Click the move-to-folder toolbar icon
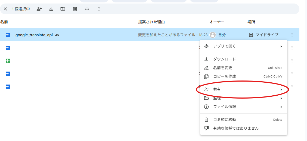This screenshot has width=307, height=141. [x=63, y=9]
